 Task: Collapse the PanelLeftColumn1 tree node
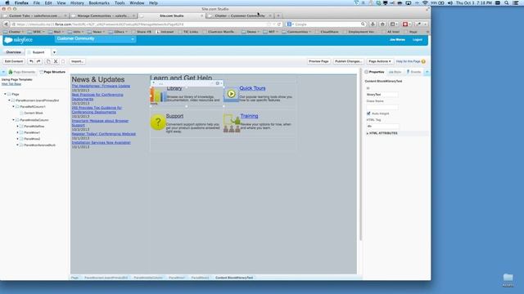13,107
